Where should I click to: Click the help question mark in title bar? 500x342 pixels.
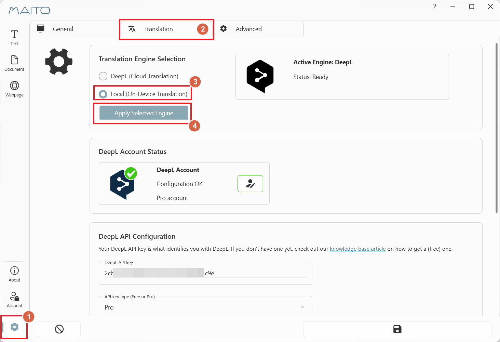[x=434, y=7]
